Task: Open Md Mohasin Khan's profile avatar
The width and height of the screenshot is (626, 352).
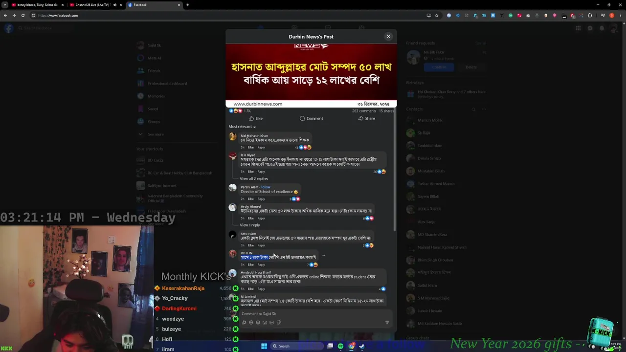Action: click(232, 137)
